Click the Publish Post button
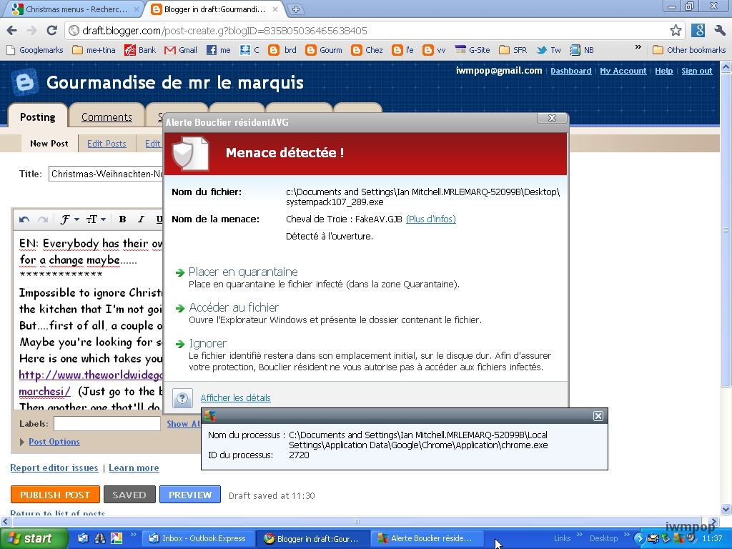Viewport: 732px width, 549px height. [55, 495]
